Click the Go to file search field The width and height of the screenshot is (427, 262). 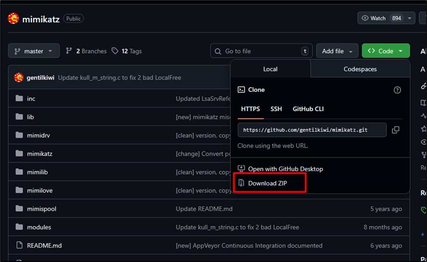(x=261, y=51)
